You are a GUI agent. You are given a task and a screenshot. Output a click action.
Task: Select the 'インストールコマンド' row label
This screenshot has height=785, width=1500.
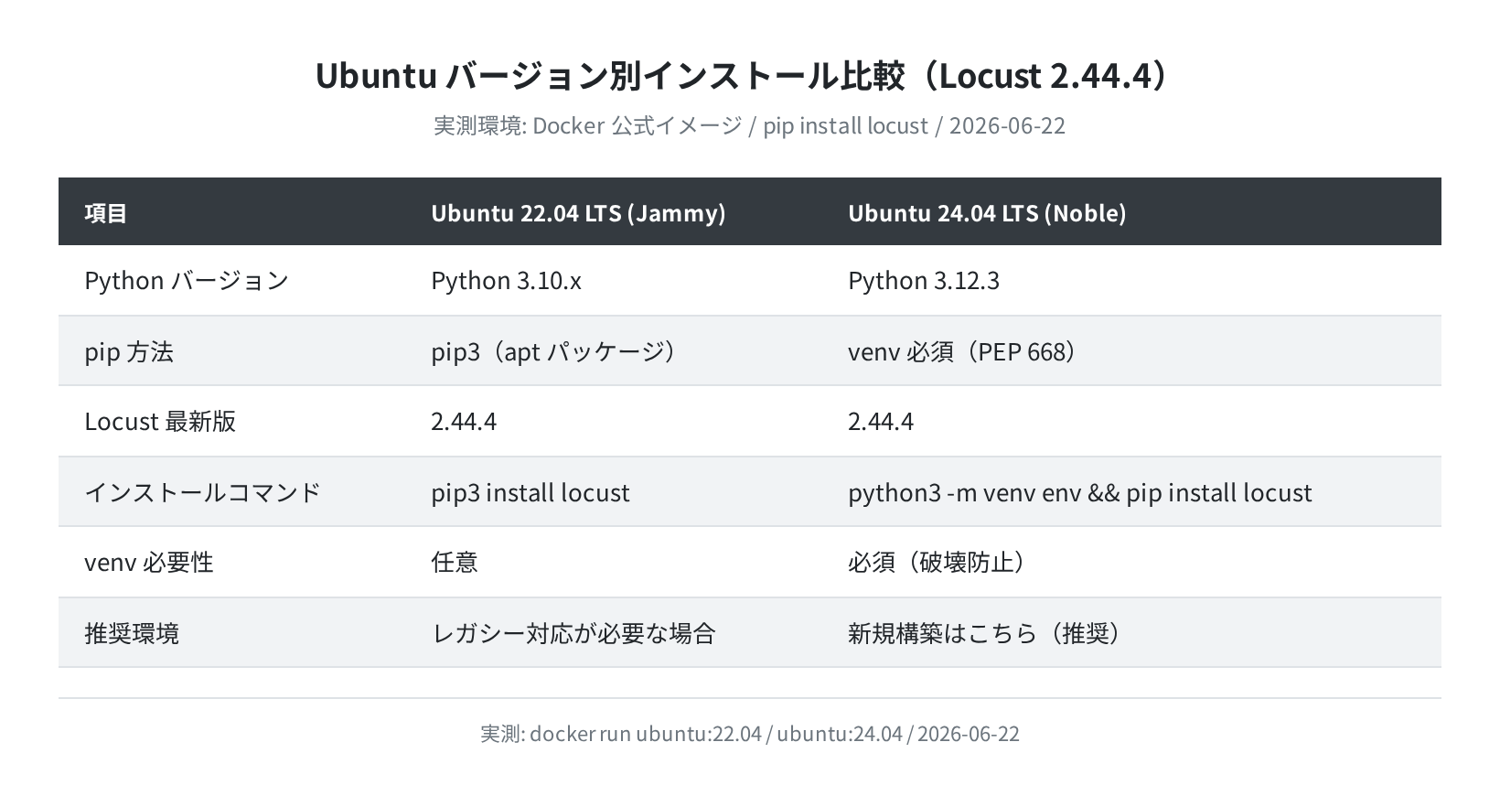203,492
